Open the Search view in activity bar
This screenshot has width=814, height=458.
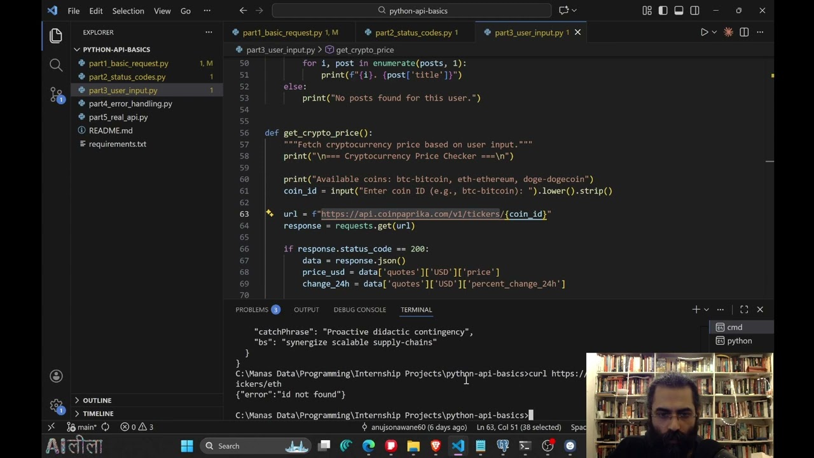(56, 65)
